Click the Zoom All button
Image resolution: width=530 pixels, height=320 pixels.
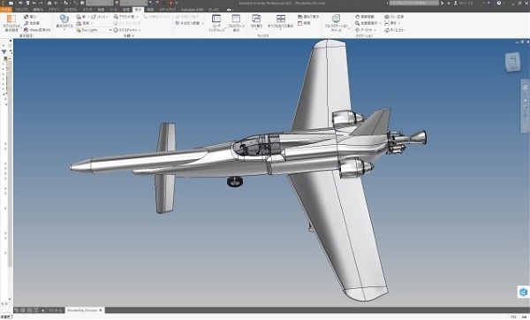[x=367, y=23]
